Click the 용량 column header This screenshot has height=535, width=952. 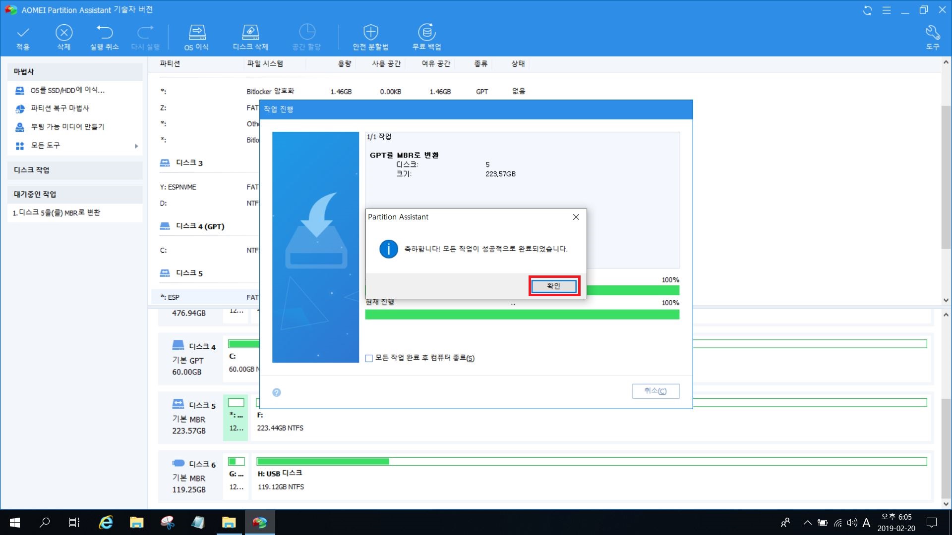click(x=345, y=63)
